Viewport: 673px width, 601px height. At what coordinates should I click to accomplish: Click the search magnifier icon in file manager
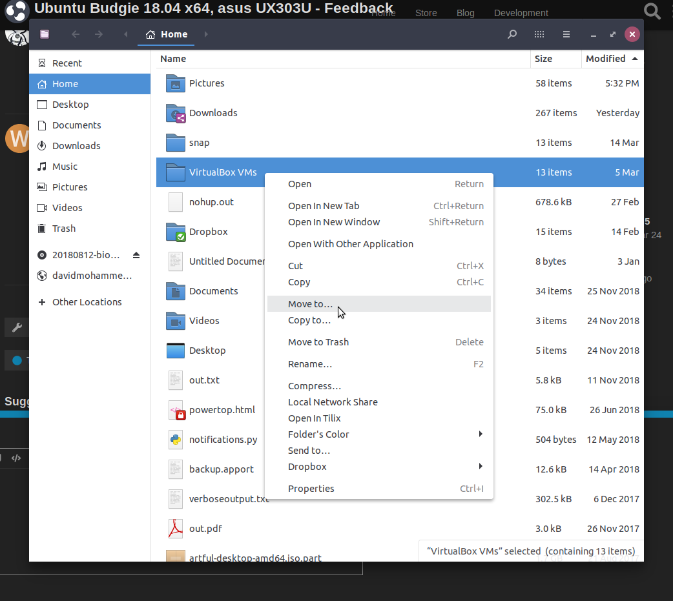tap(512, 34)
